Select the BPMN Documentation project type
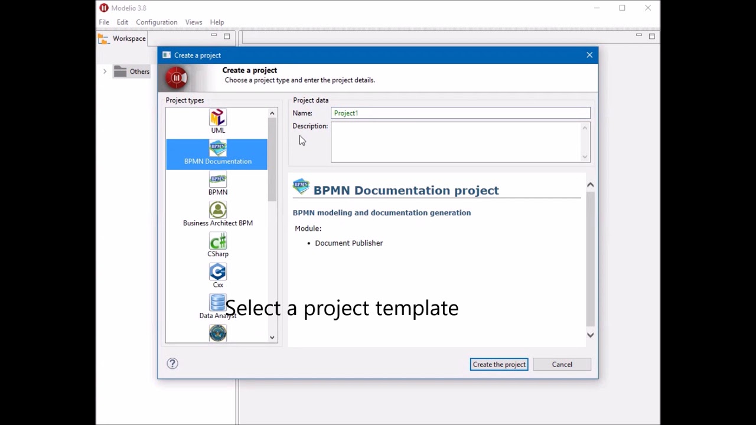The image size is (756, 425). pyautogui.click(x=217, y=154)
